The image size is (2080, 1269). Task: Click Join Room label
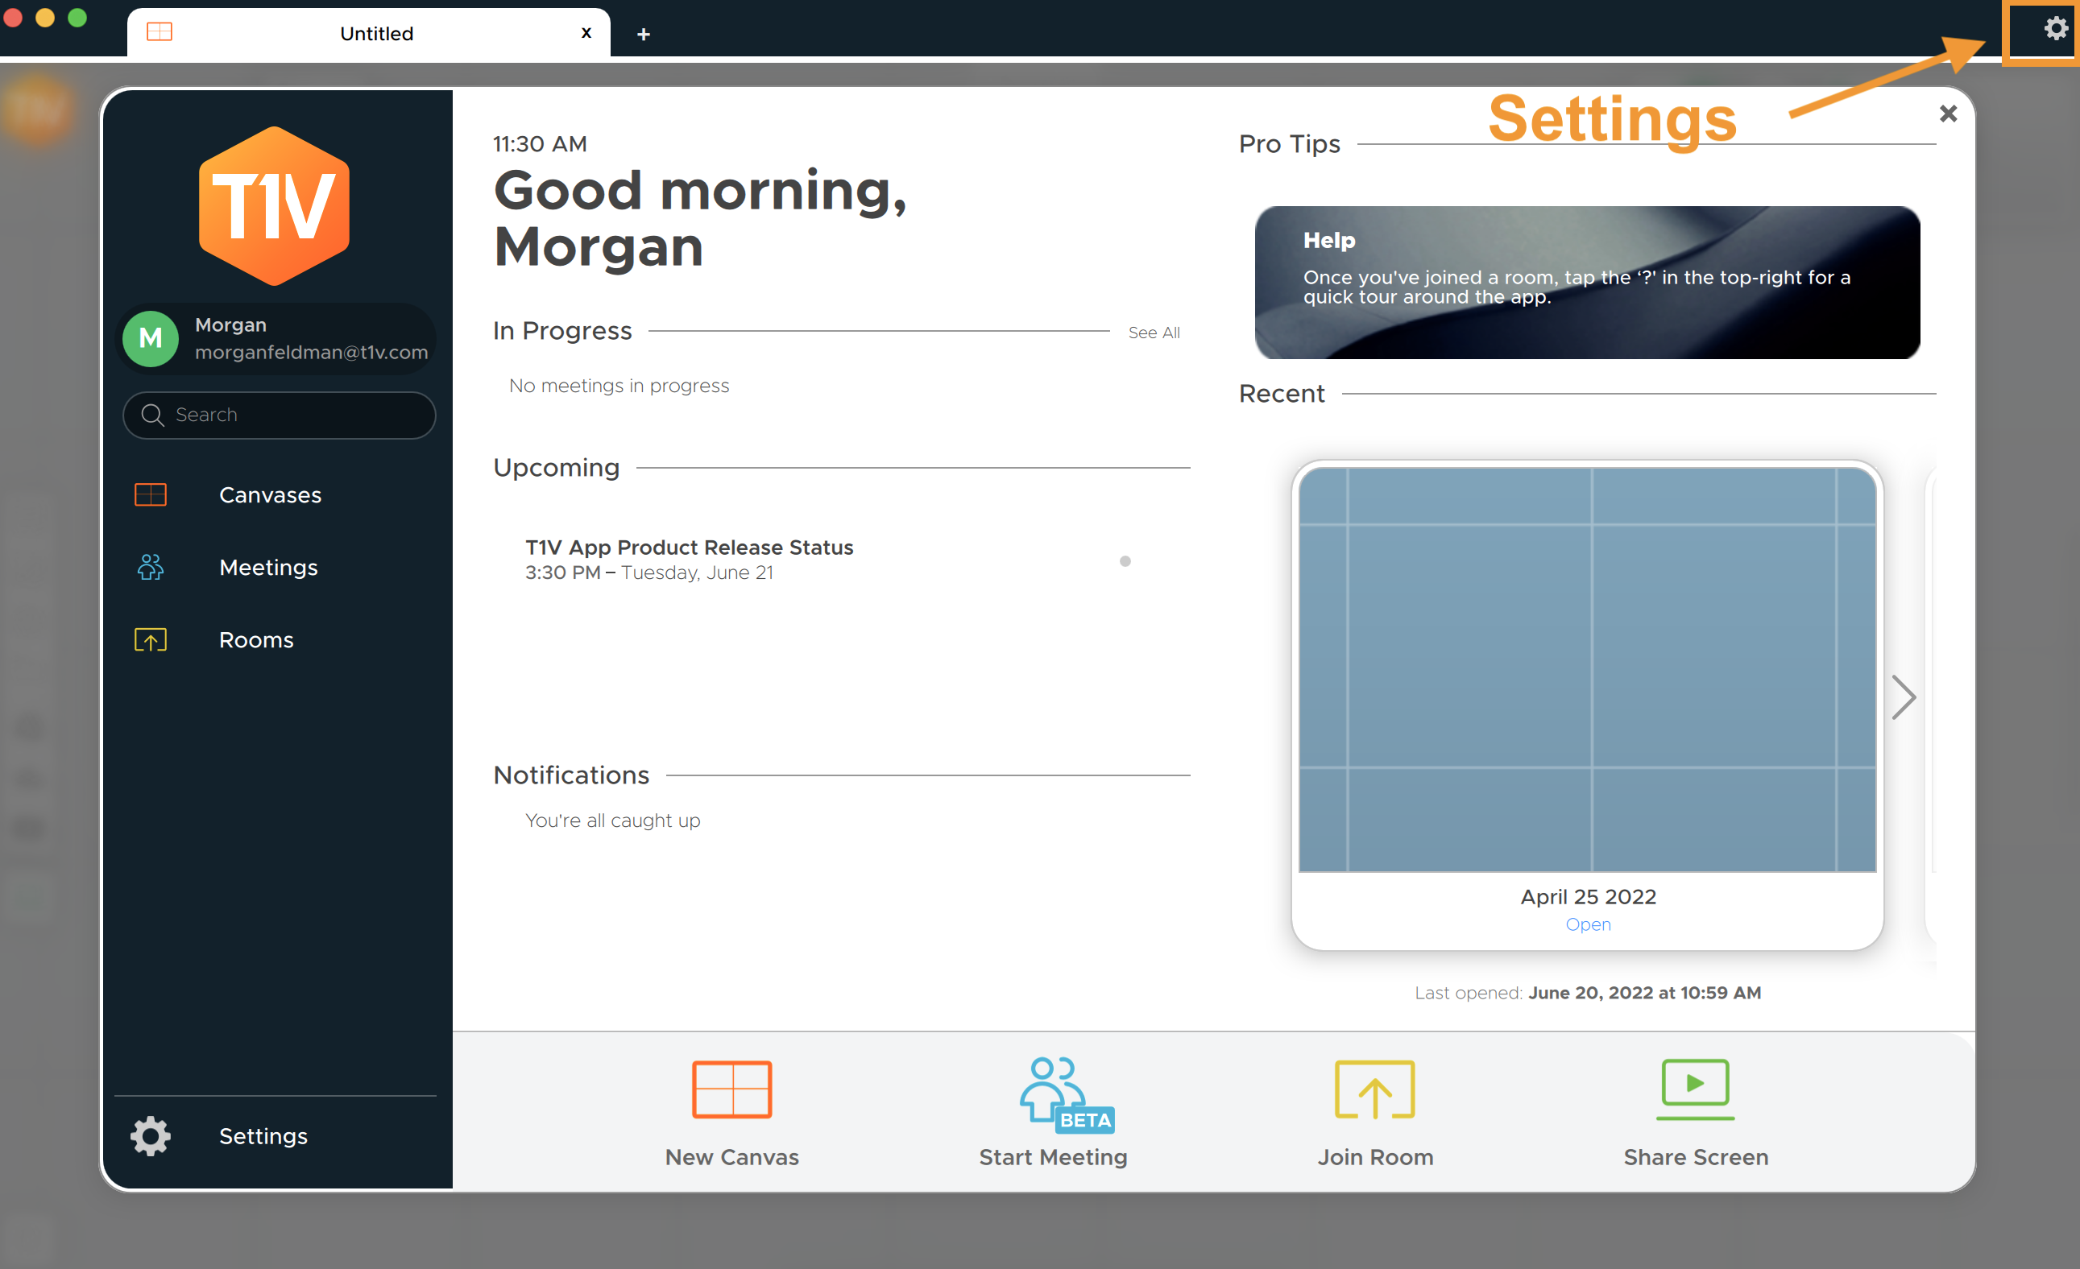tap(1376, 1158)
